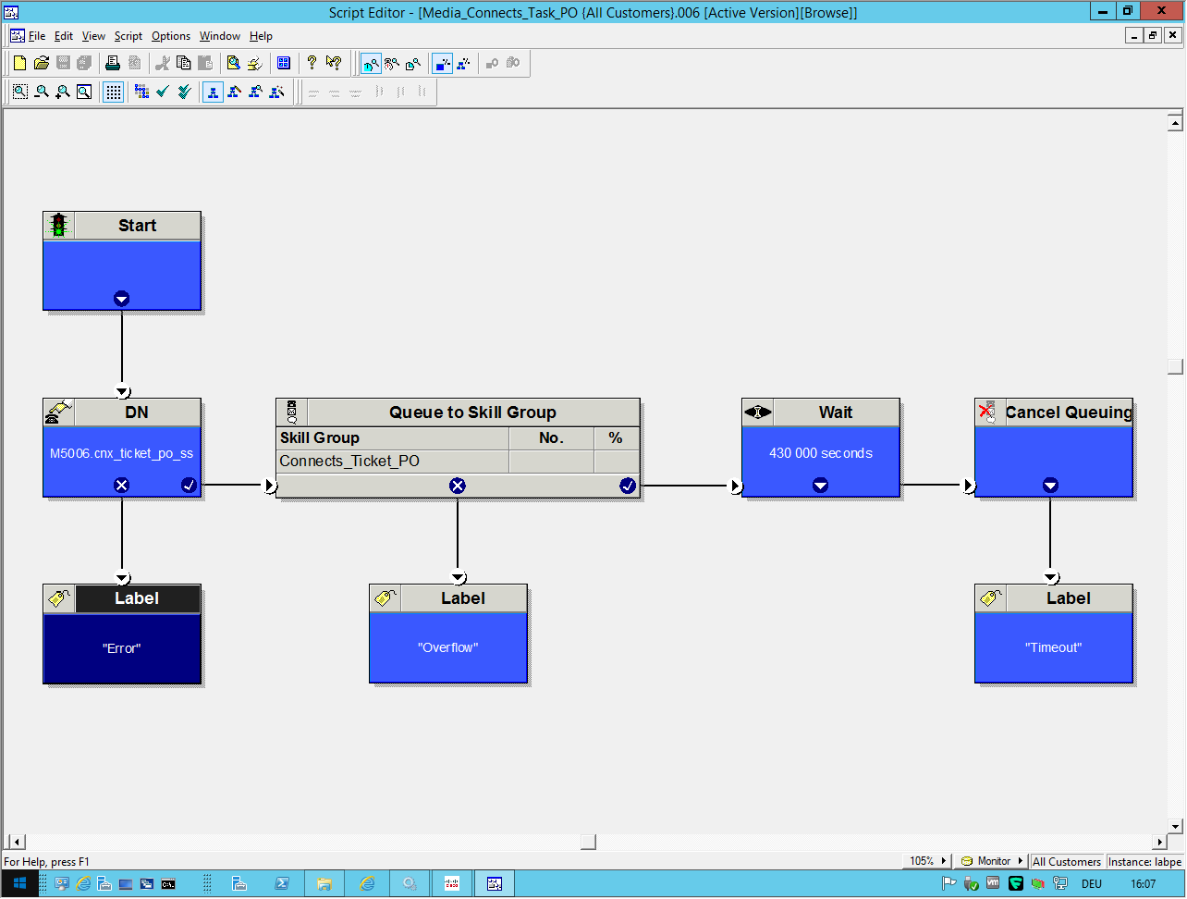Click the Cancel Queuing node output arrow

1050,485
